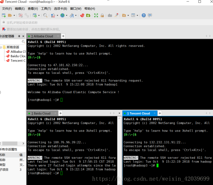Collapse the 所有会话 tree folder

(1, 47)
